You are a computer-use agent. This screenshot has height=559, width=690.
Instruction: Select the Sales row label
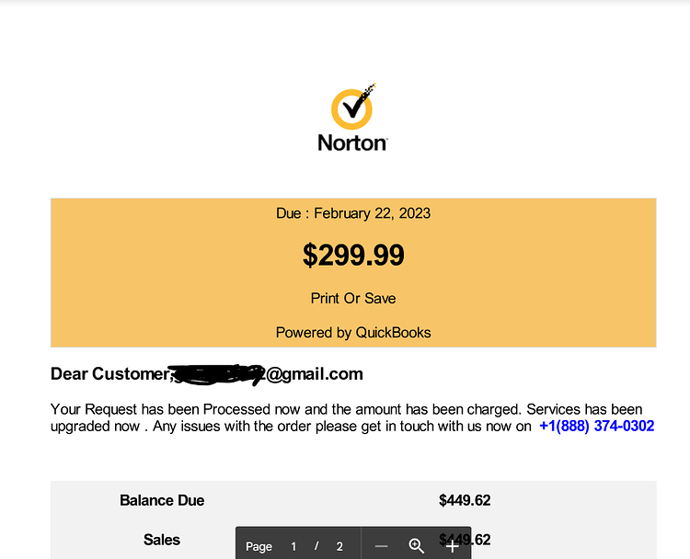162,540
